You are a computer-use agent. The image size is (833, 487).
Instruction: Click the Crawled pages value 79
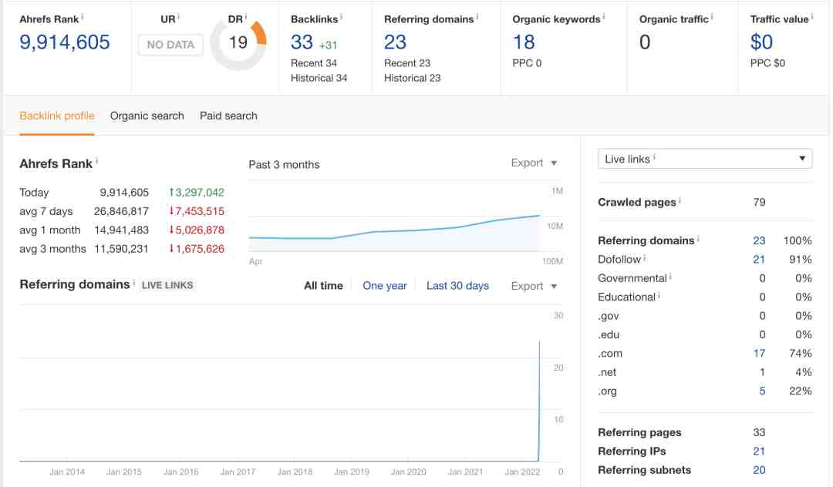pos(759,202)
